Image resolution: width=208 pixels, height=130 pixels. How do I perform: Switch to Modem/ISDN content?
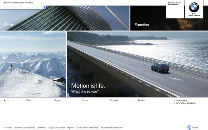coord(112,128)
